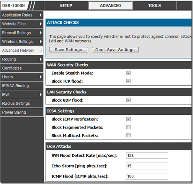Enable Block Fragmented Packets checkbox
The image size is (193, 184).
tap(128, 127)
